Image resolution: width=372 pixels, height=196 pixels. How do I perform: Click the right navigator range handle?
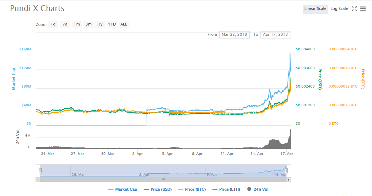tap(286, 171)
